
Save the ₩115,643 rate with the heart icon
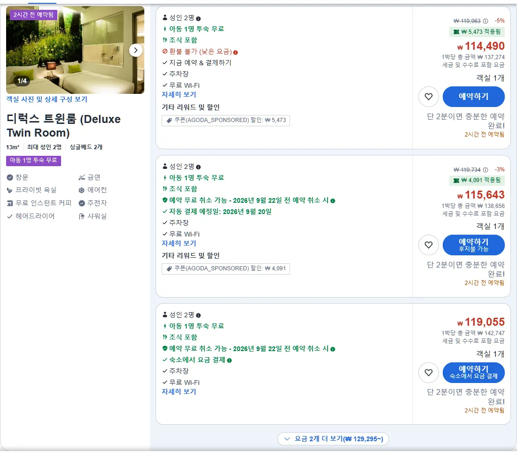[428, 245]
